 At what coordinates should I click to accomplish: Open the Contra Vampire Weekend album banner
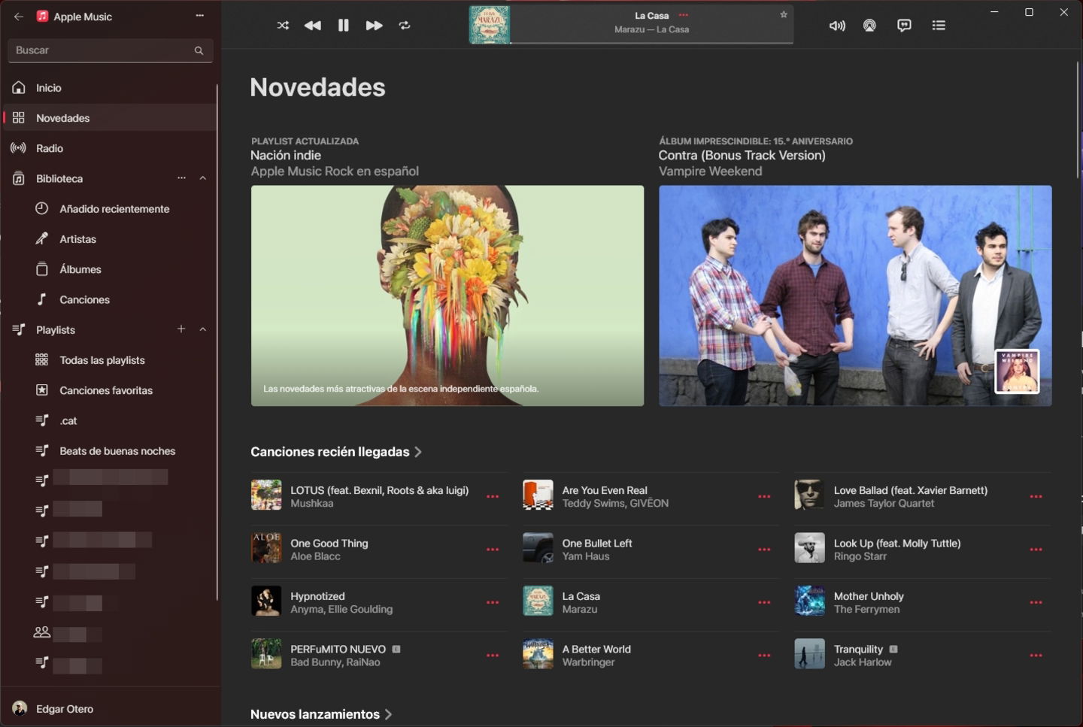point(855,295)
